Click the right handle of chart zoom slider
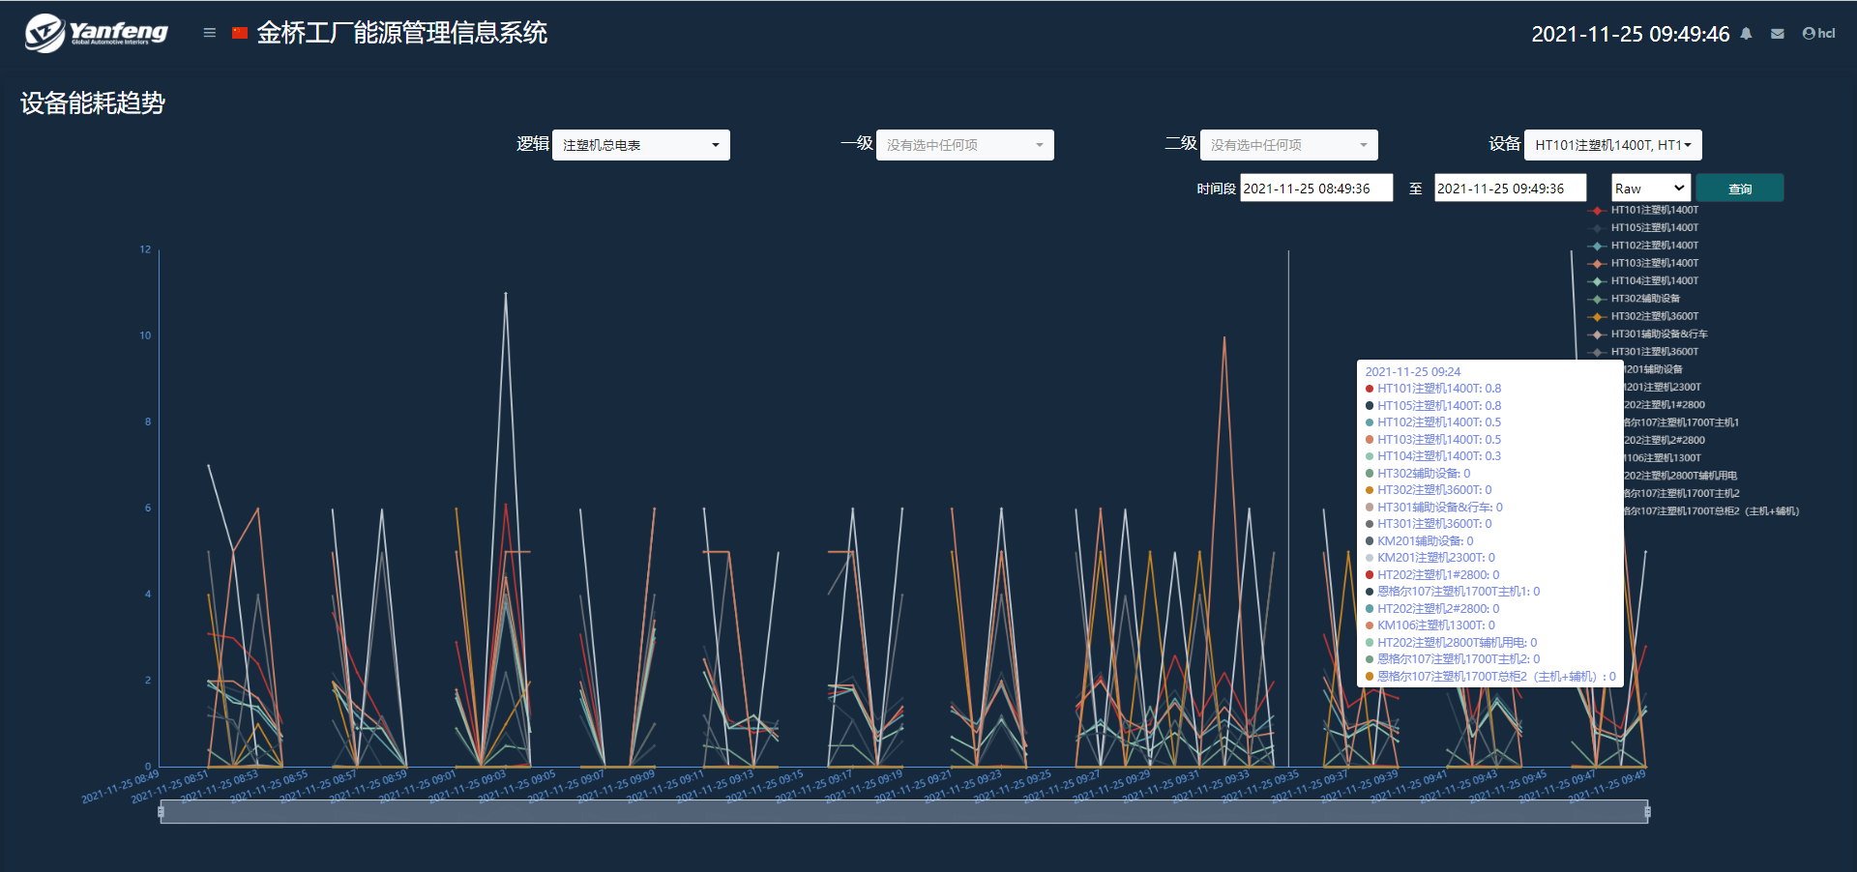The image size is (1857, 872). click(1647, 812)
